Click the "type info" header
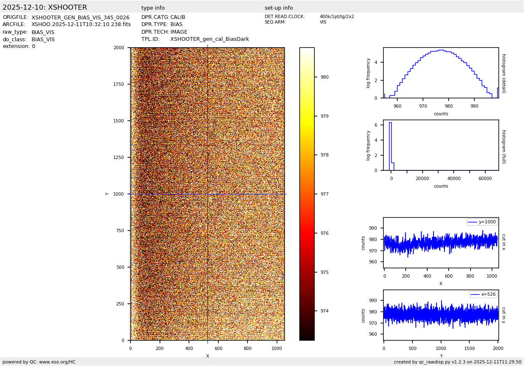The height and width of the screenshot is (366, 524). [x=153, y=8]
